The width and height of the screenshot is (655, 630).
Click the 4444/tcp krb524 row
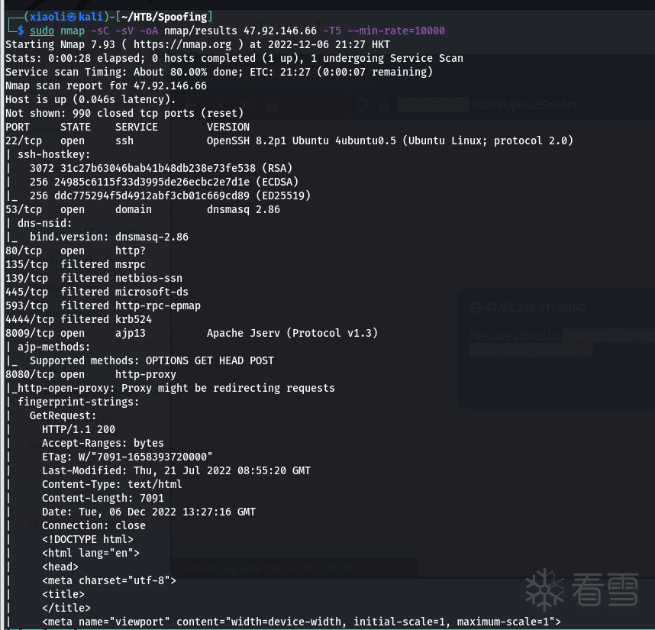click(x=79, y=319)
